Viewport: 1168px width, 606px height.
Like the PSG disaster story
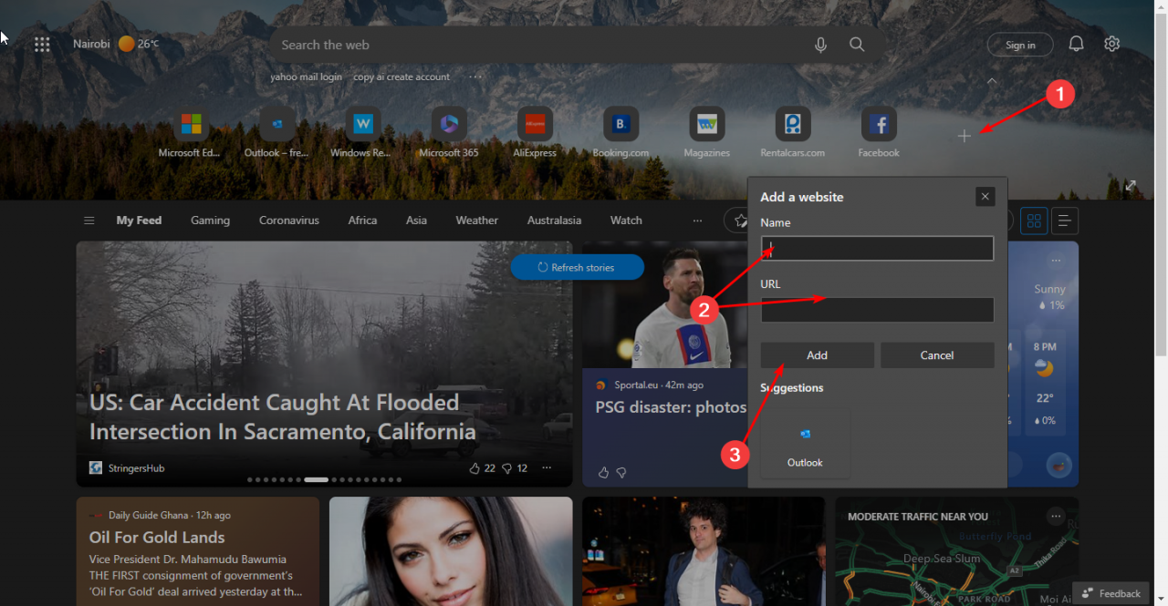(x=602, y=472)
